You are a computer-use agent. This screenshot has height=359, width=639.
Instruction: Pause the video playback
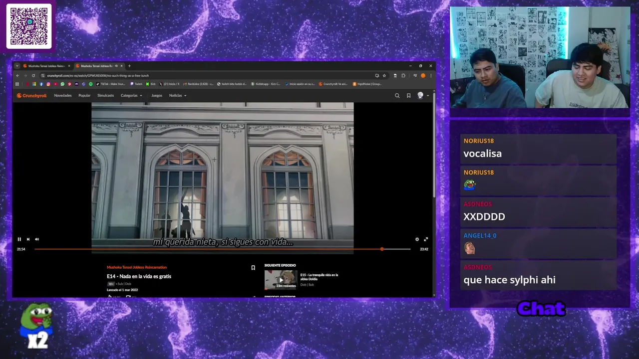[19, 239]
